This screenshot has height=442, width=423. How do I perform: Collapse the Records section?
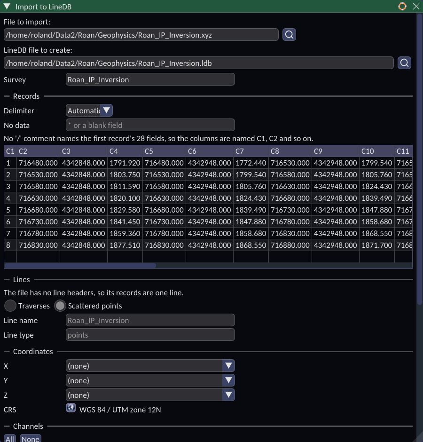pos(7,96)
